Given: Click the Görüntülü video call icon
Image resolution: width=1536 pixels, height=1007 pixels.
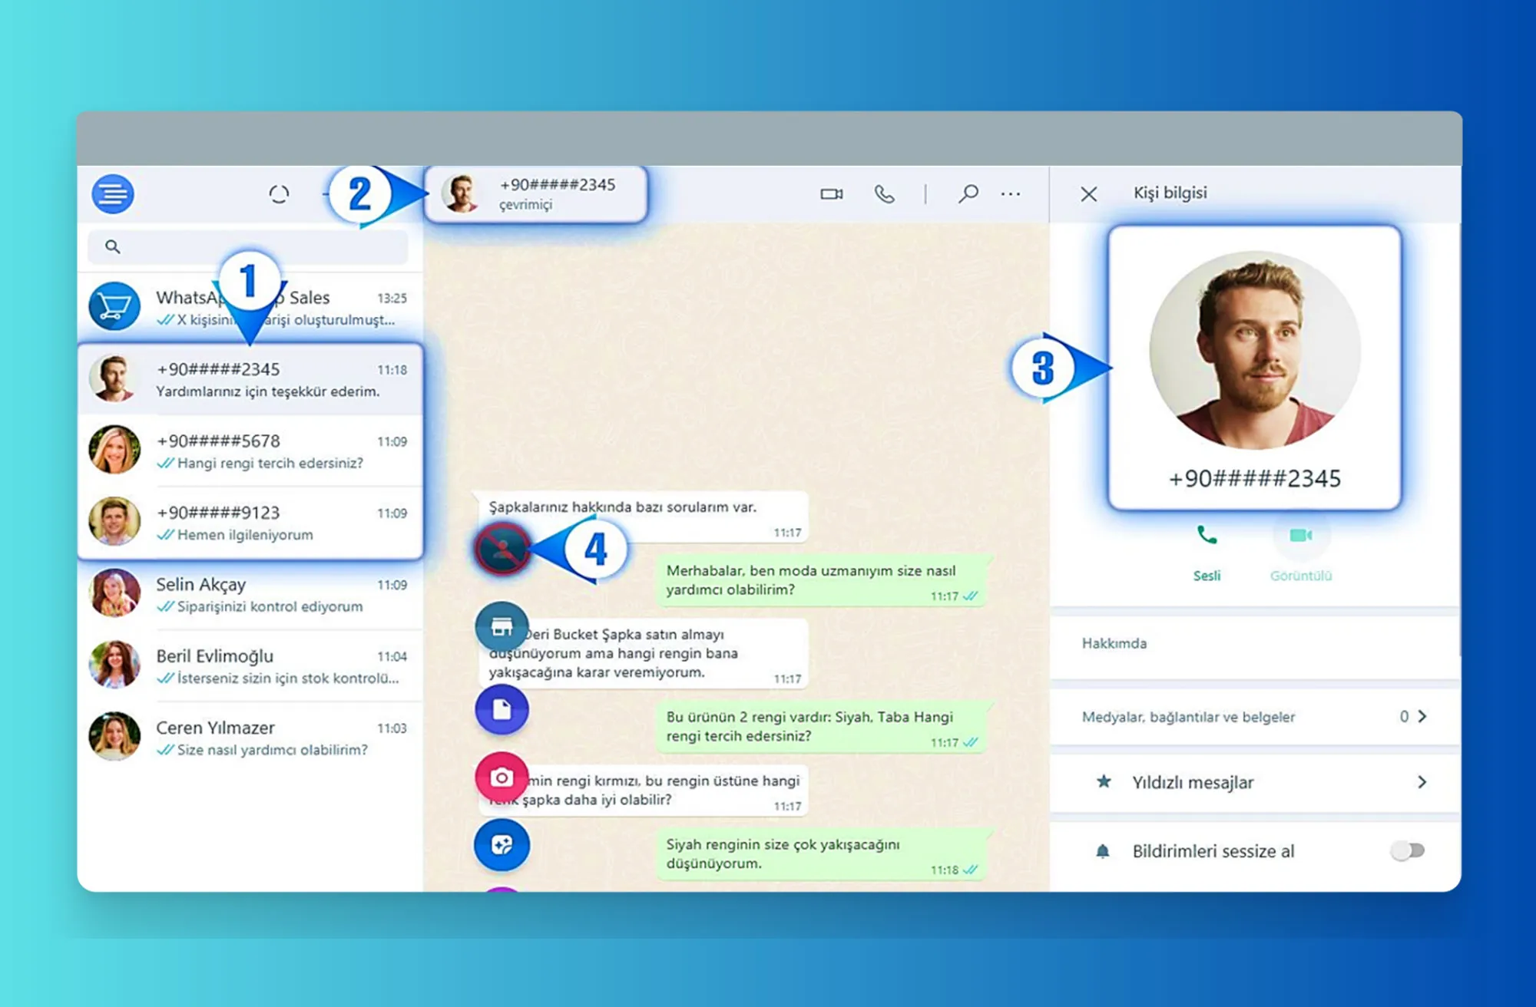Looking at the screenshot, I should [1300, 535].
